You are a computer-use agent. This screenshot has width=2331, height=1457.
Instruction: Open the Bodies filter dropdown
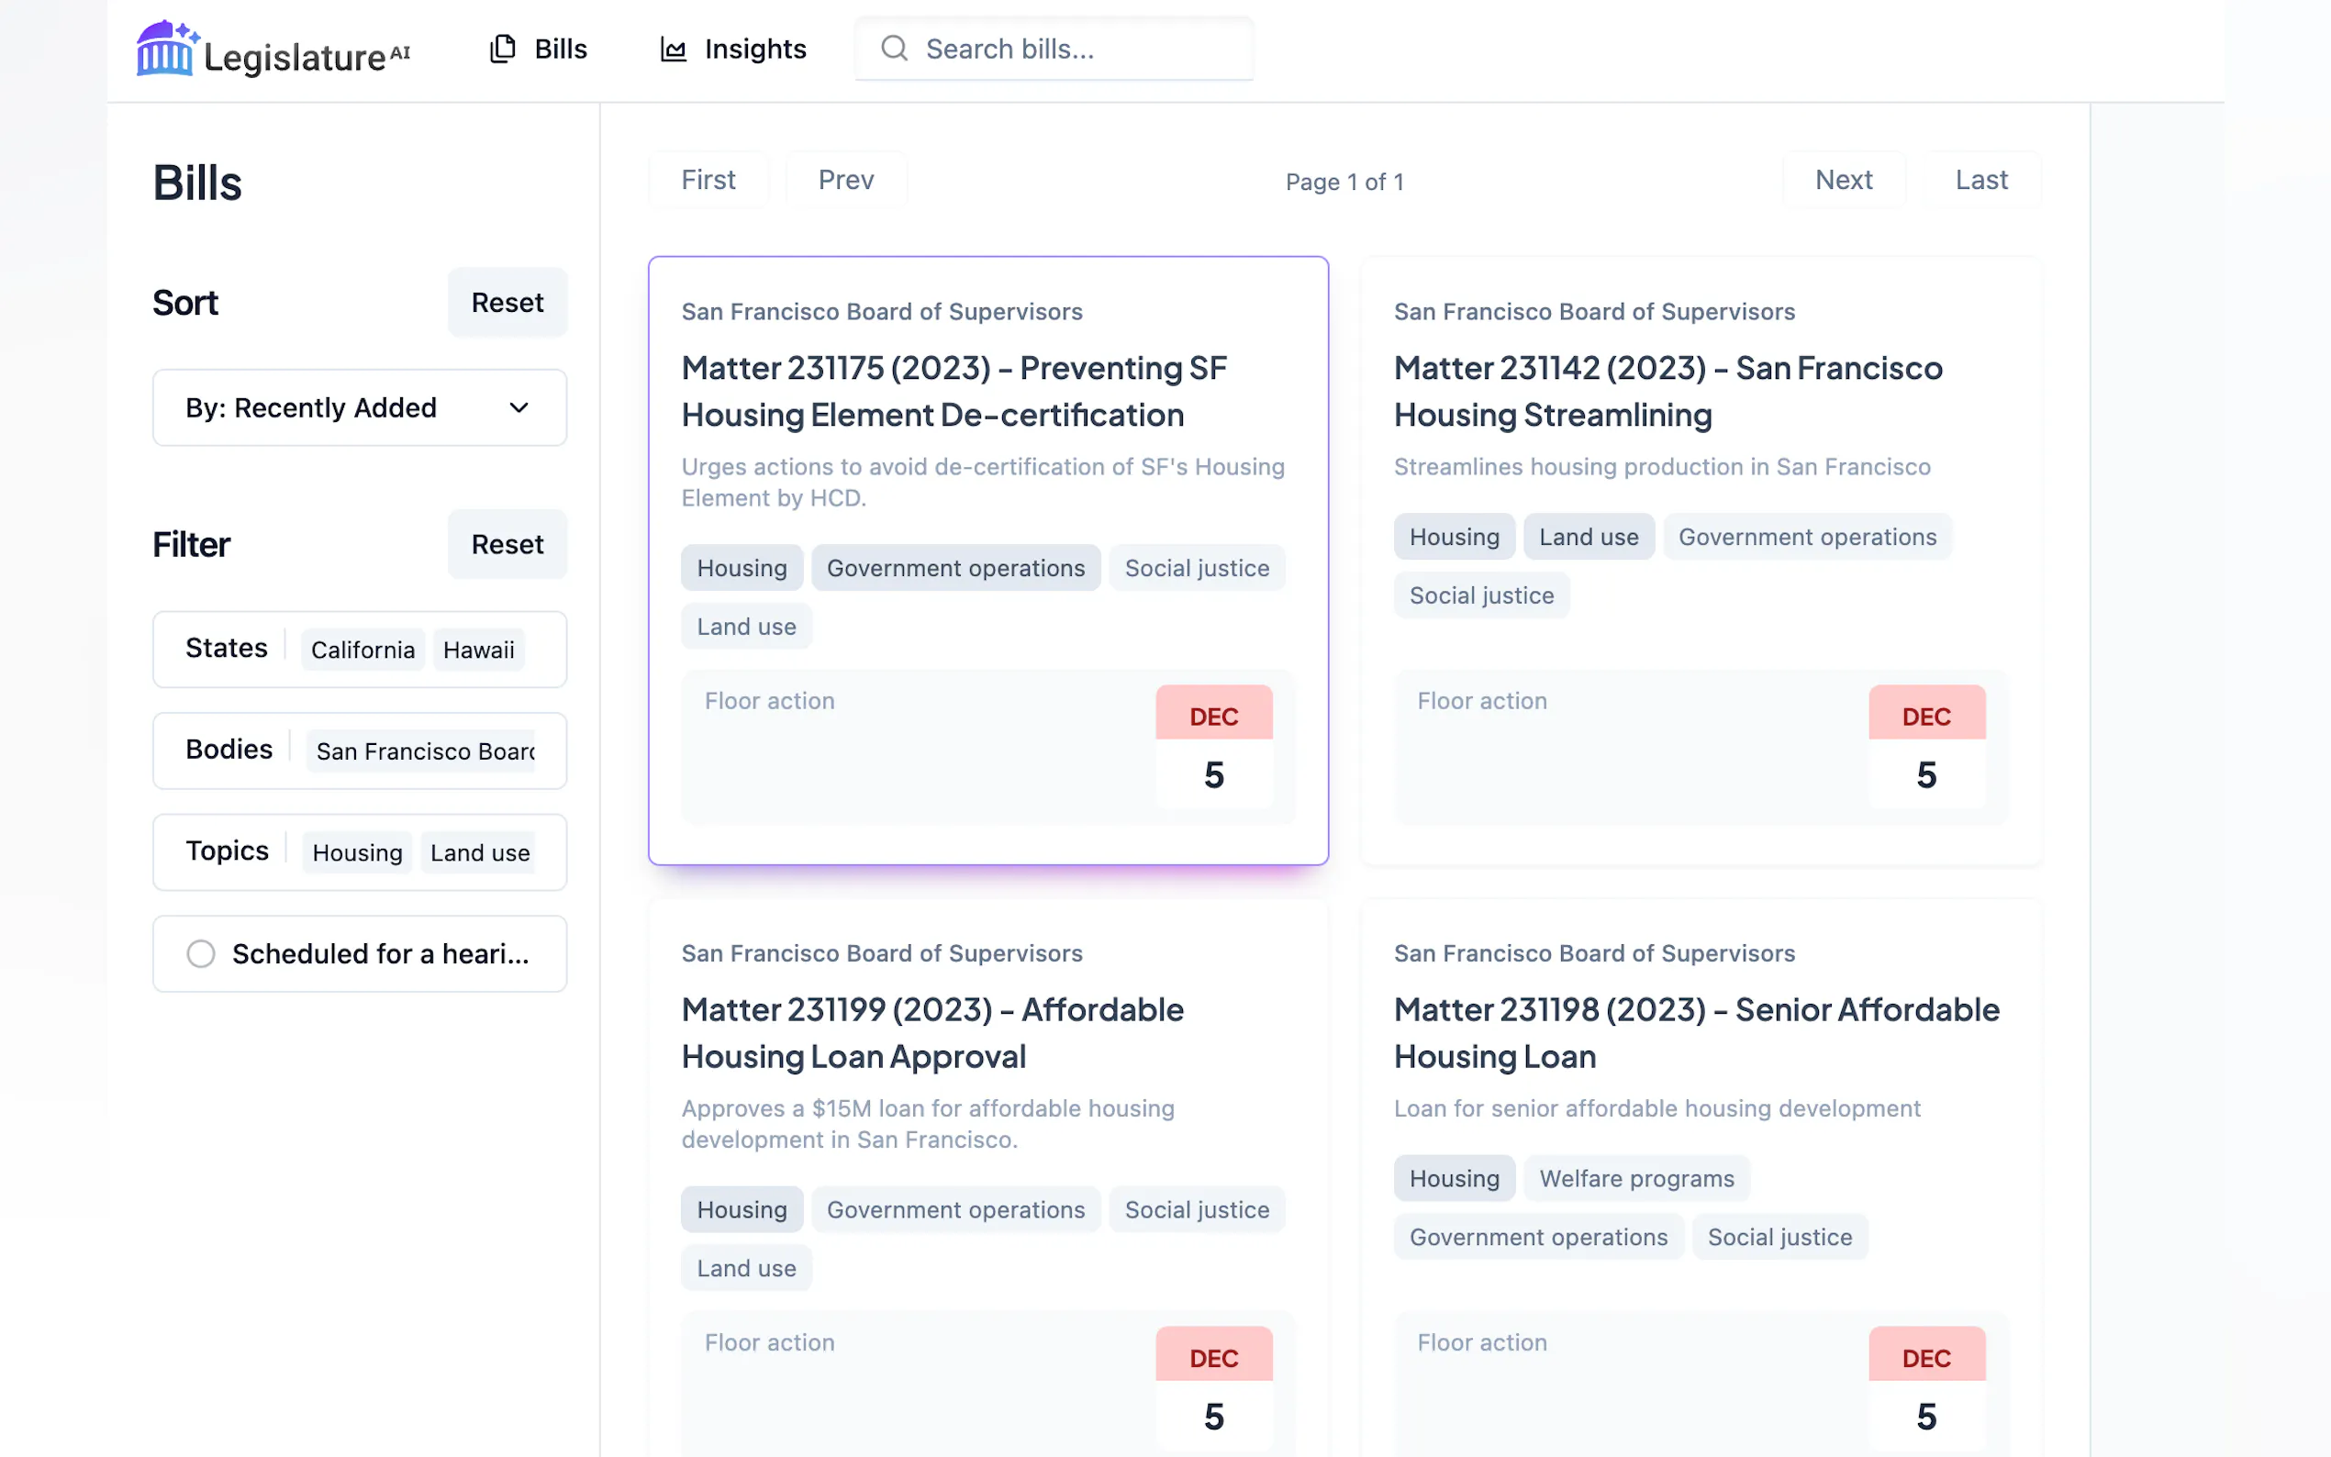(x=359, y=750)
